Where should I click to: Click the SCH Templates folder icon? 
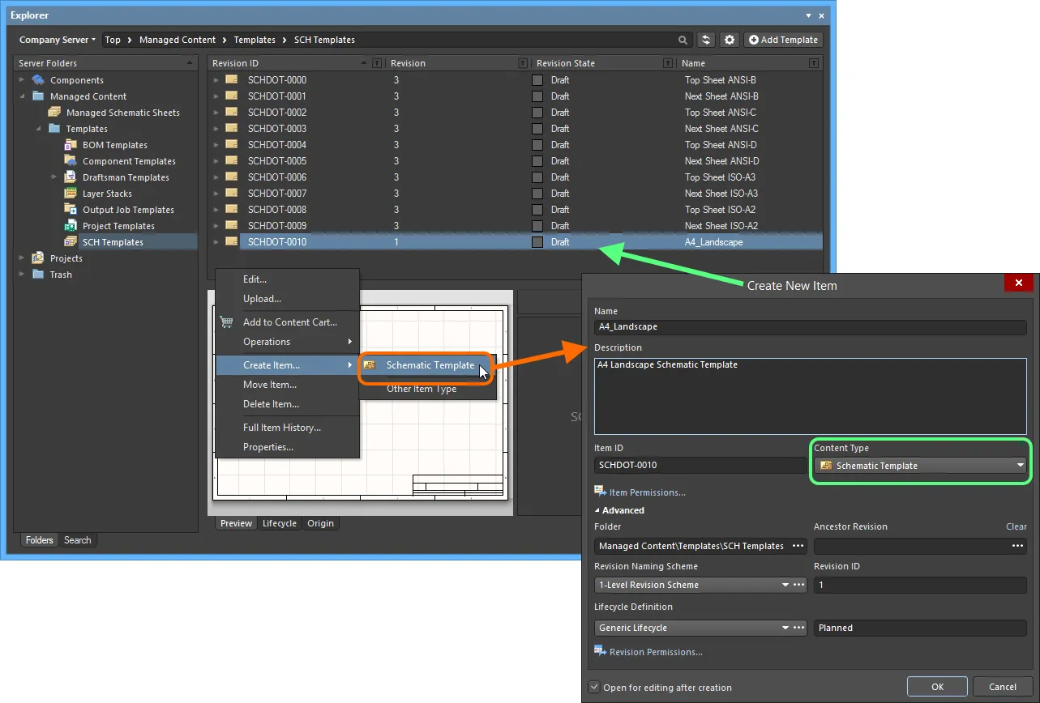click(x=71, y=242)
